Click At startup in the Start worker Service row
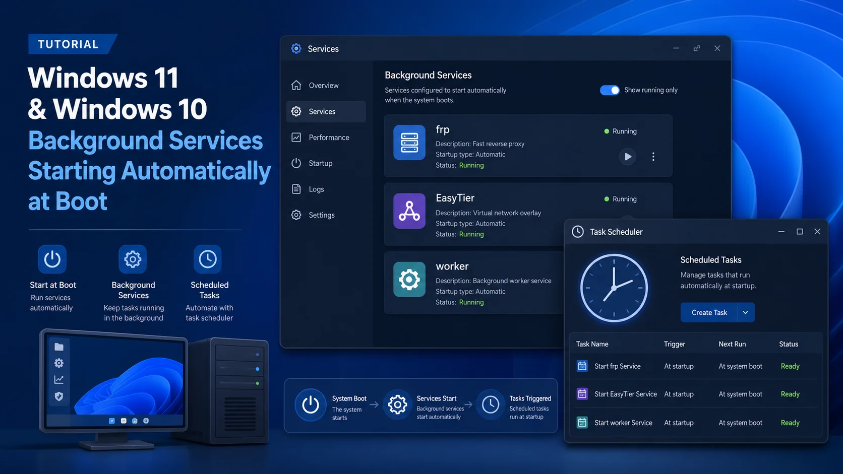 tap(679, 423)
